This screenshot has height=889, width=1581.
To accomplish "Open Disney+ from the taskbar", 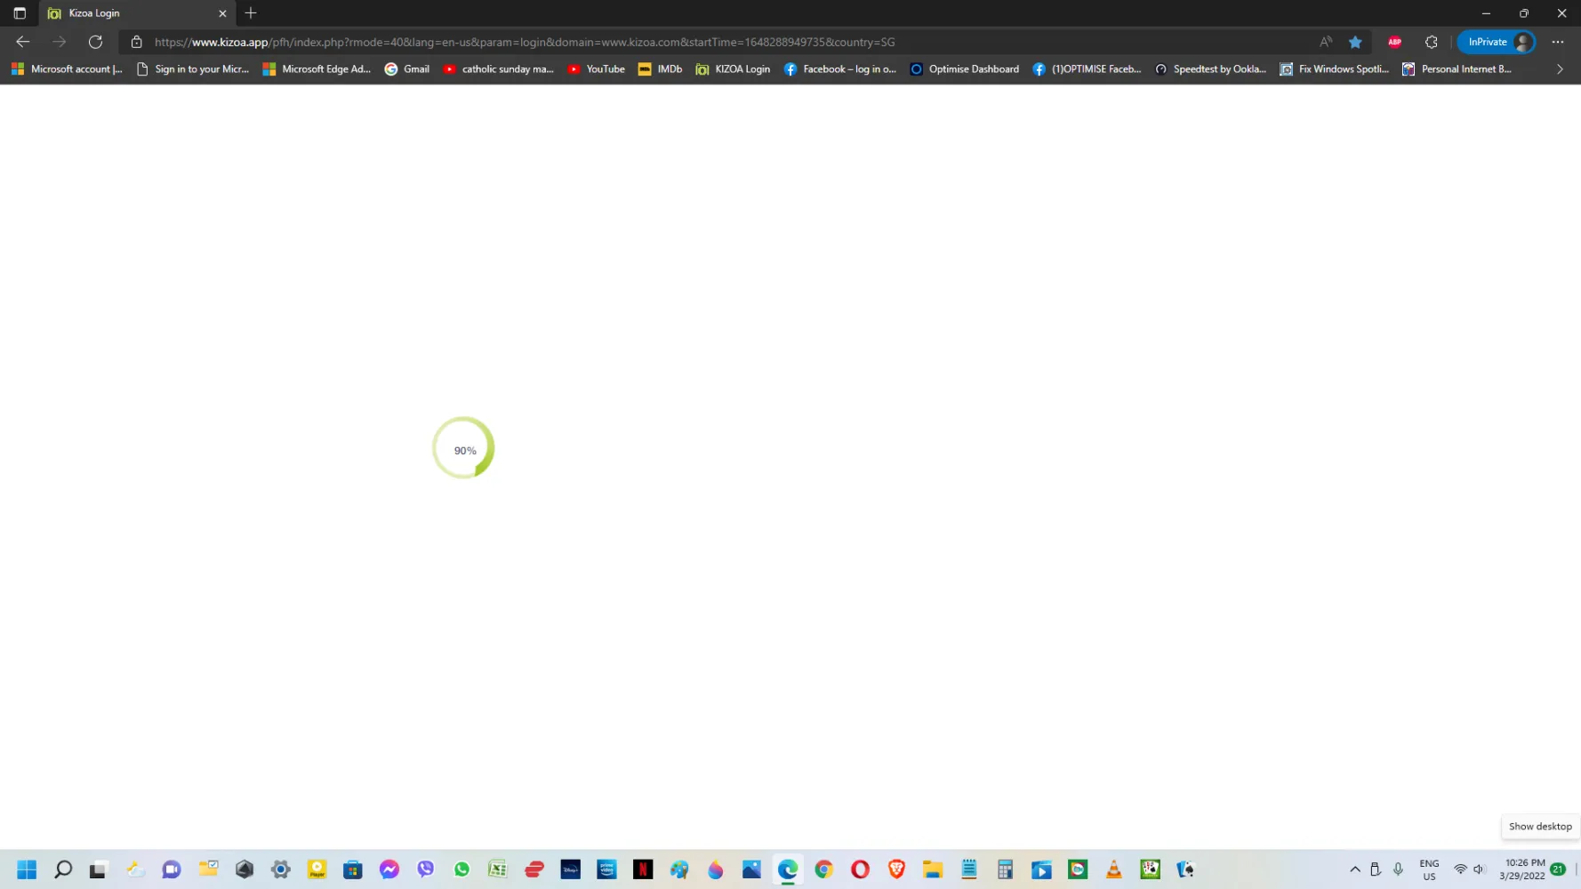I will [x=571, y=869].
